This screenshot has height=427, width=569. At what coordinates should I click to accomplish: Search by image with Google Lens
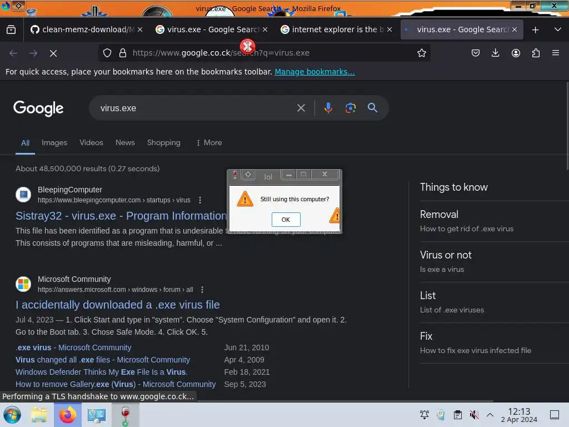pos(350,108)
